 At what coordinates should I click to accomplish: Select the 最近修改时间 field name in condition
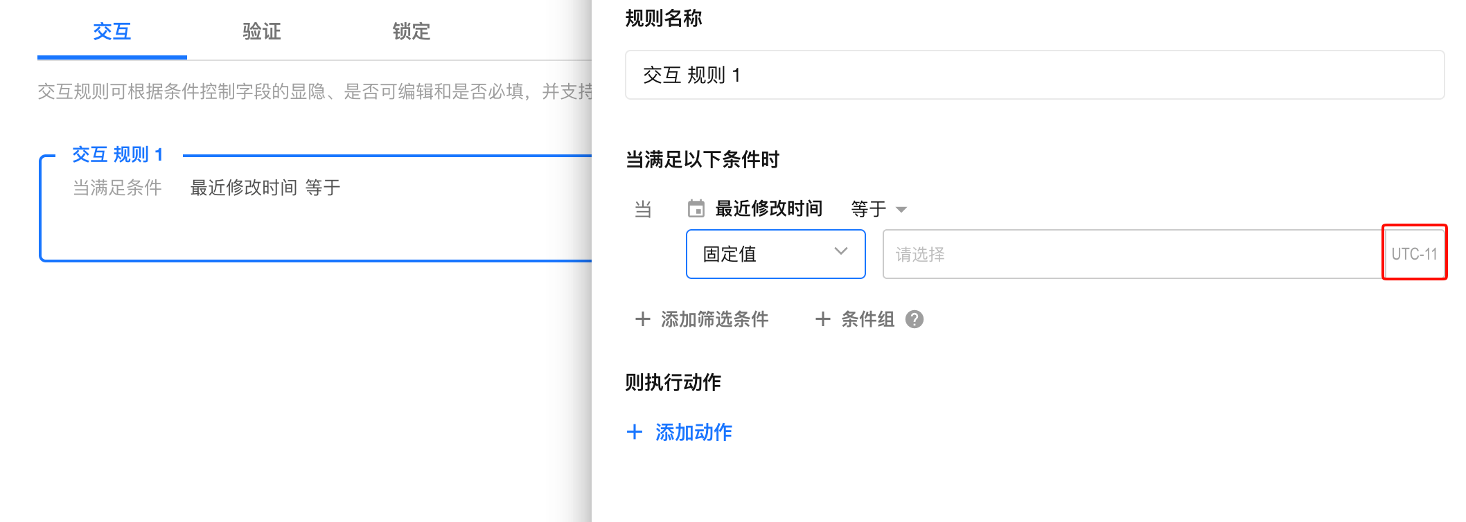(768, 208)
